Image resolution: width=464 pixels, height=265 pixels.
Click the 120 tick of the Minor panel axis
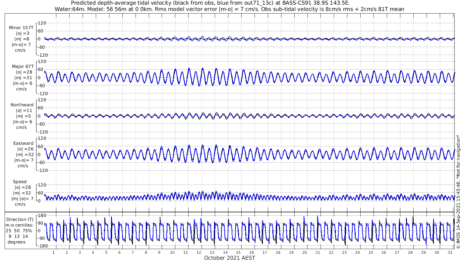tap(42, 23)
